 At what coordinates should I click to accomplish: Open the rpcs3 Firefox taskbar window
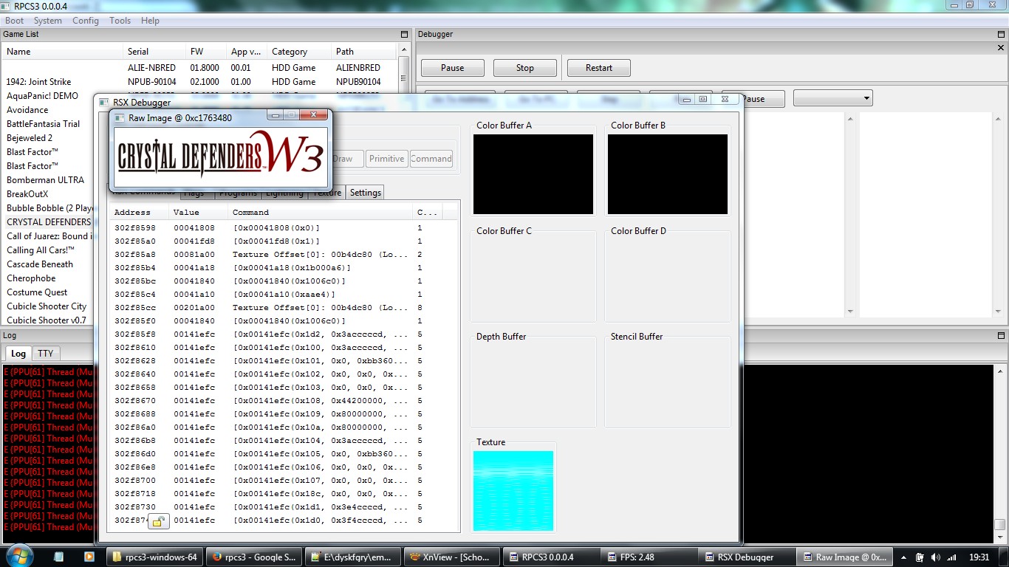[253, 557]
